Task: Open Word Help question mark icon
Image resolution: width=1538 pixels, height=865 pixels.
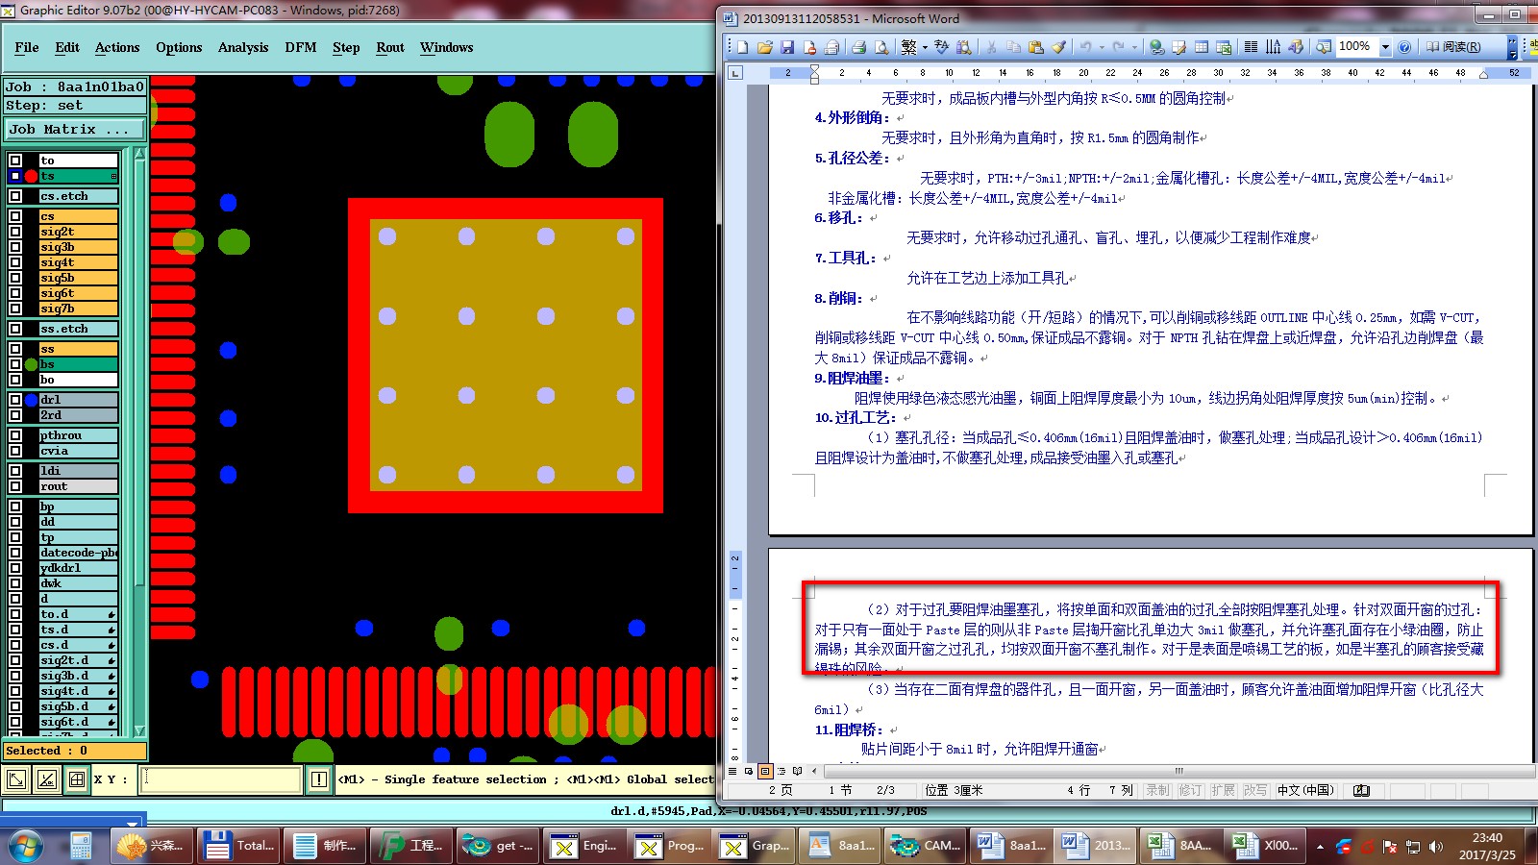Action: pyautogui.click(x=1404, y=46)
